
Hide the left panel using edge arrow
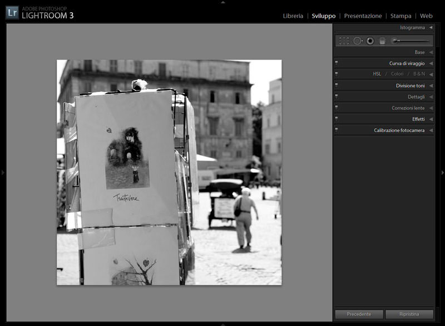[3, 173]
